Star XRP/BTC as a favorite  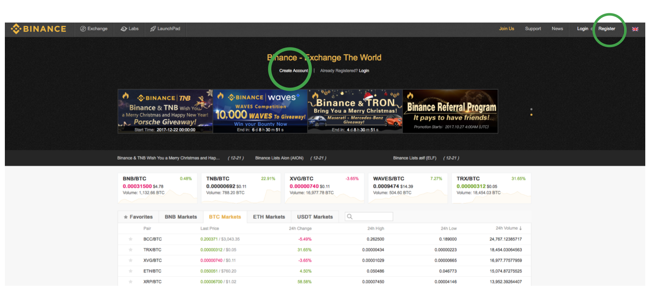point(131,282)
